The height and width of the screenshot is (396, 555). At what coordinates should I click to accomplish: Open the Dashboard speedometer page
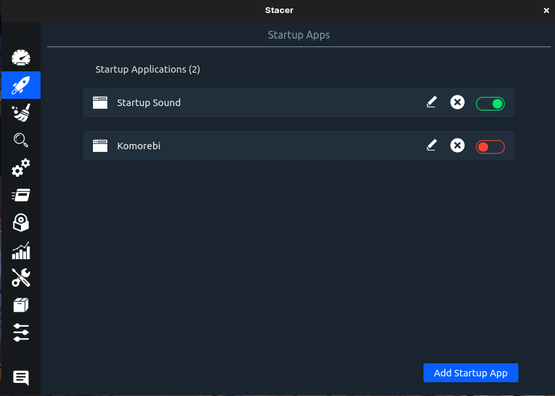(21, 58)
